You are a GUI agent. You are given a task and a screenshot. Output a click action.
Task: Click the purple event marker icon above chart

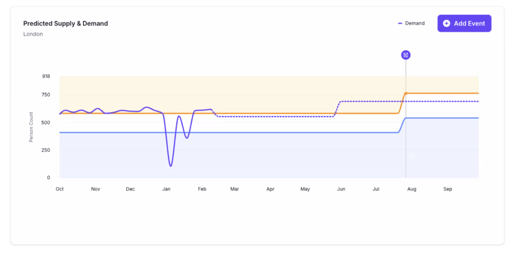coord(405,55)
